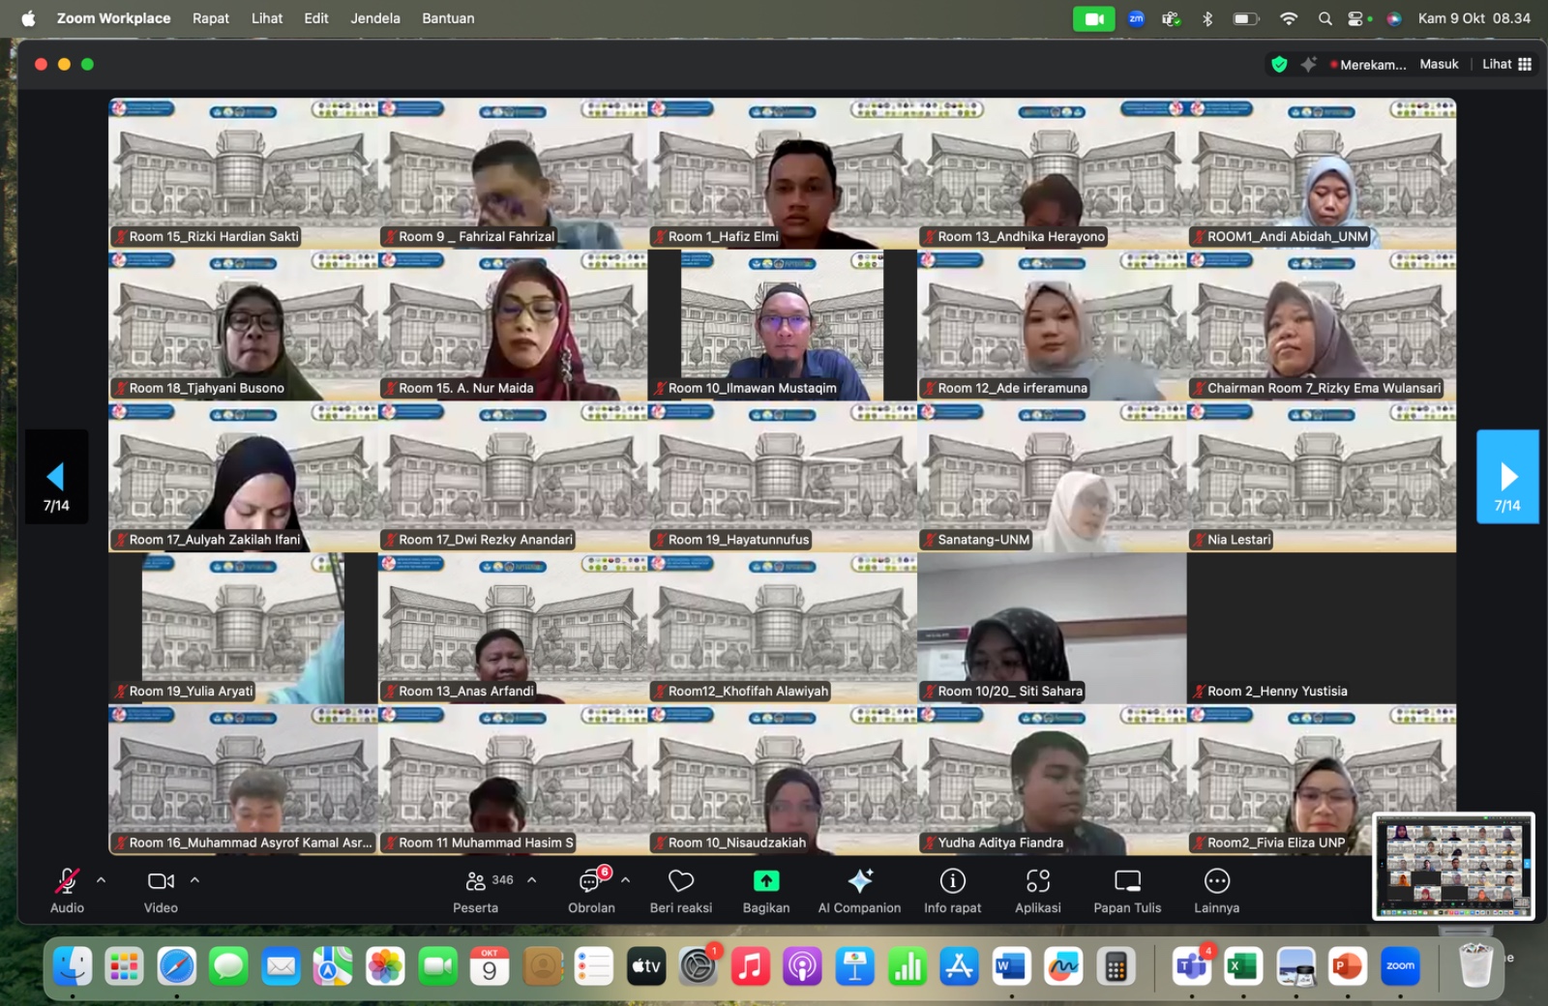The width and height of the screenshot is (1548, 1006).
Task: Open the Aplikasi apps panel
Action: 1037,881
